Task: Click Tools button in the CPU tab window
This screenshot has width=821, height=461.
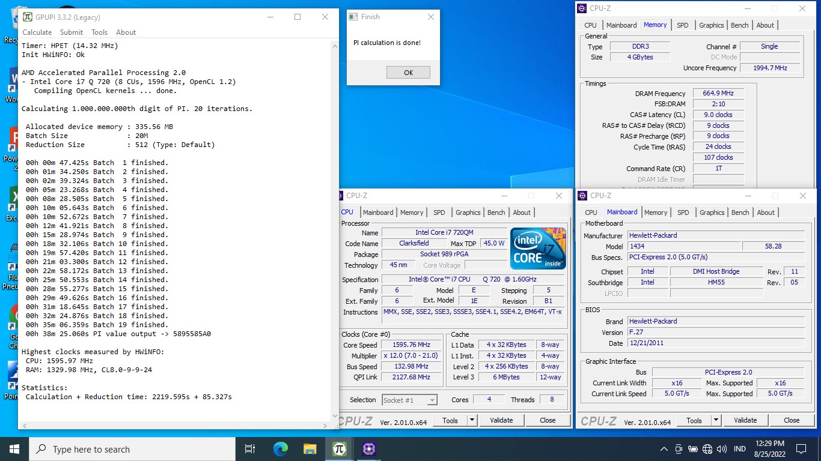Action: tap(450, 420)
